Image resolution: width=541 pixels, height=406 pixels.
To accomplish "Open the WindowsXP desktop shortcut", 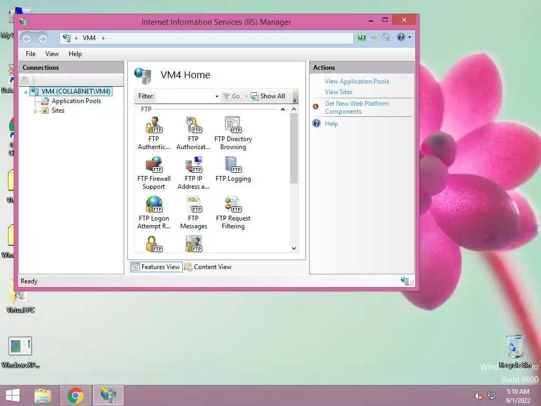I will [x=21, y=352].
